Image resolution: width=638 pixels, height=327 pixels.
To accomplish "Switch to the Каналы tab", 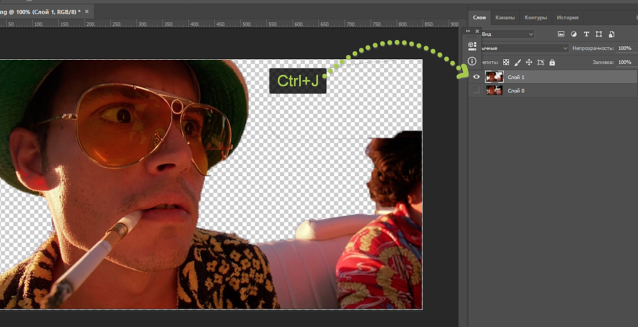I will (505, 18).
